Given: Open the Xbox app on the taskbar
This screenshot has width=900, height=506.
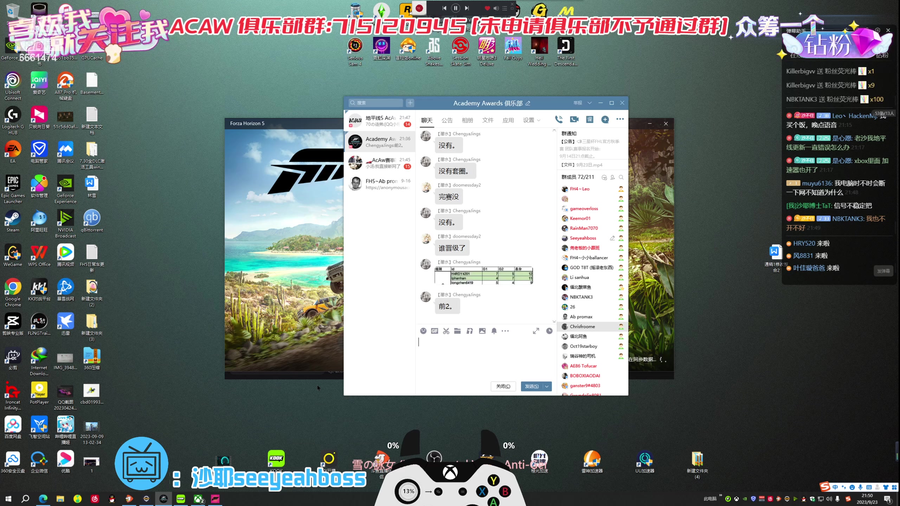Looking at the screenshot, I should pyautogui.click(x=198, y=499).
